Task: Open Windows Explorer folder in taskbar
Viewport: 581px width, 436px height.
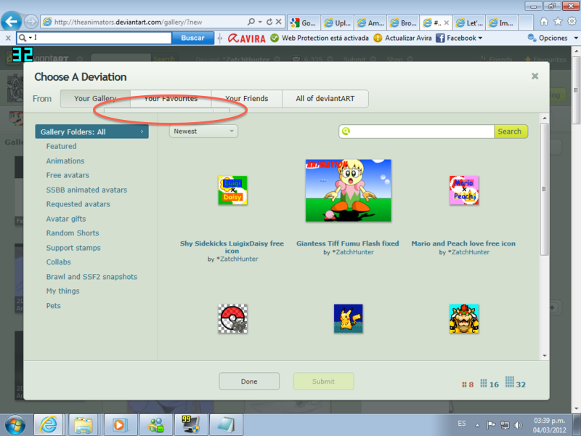Action: pos(84,425)
